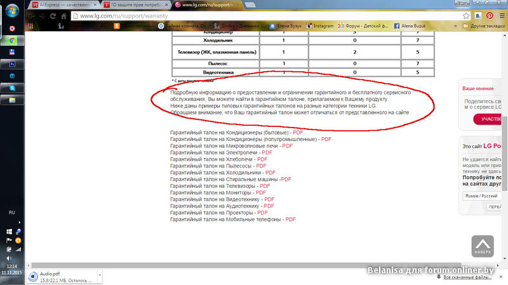Open the VK extension button in toolbar
The height and width of the screenshot is (285, 508).
(x=478, y=15)
